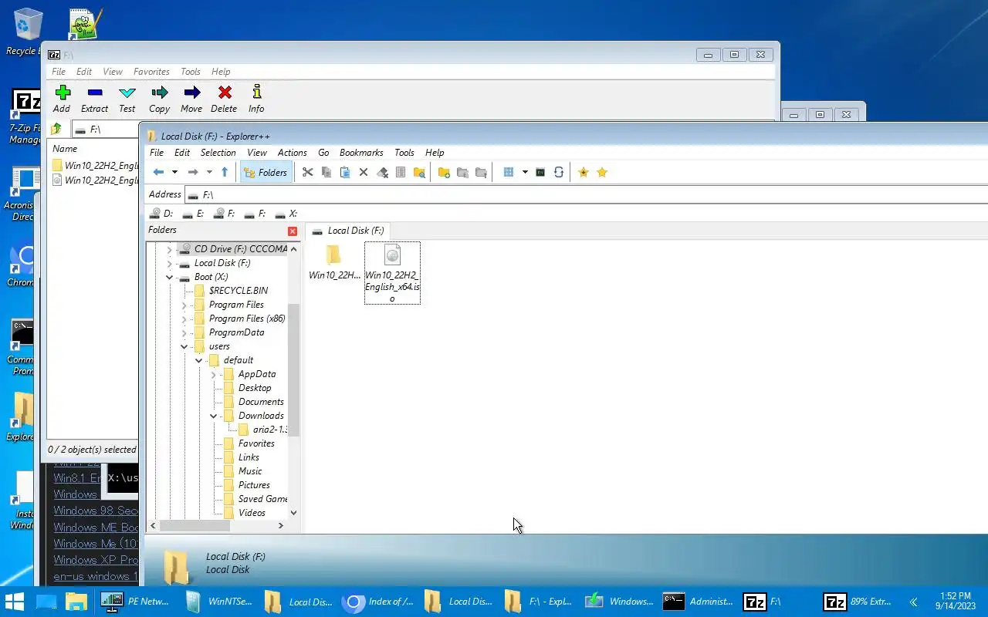Close the Folders pane with red X

click(x=293, y=231)
